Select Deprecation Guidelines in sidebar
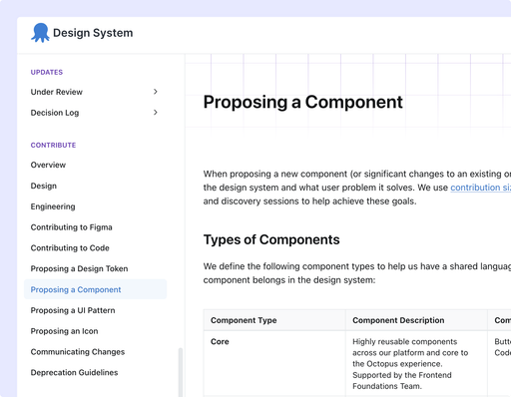Image resolution: width=511 pixels, height=397 pixels. click(x=74, y=372)
